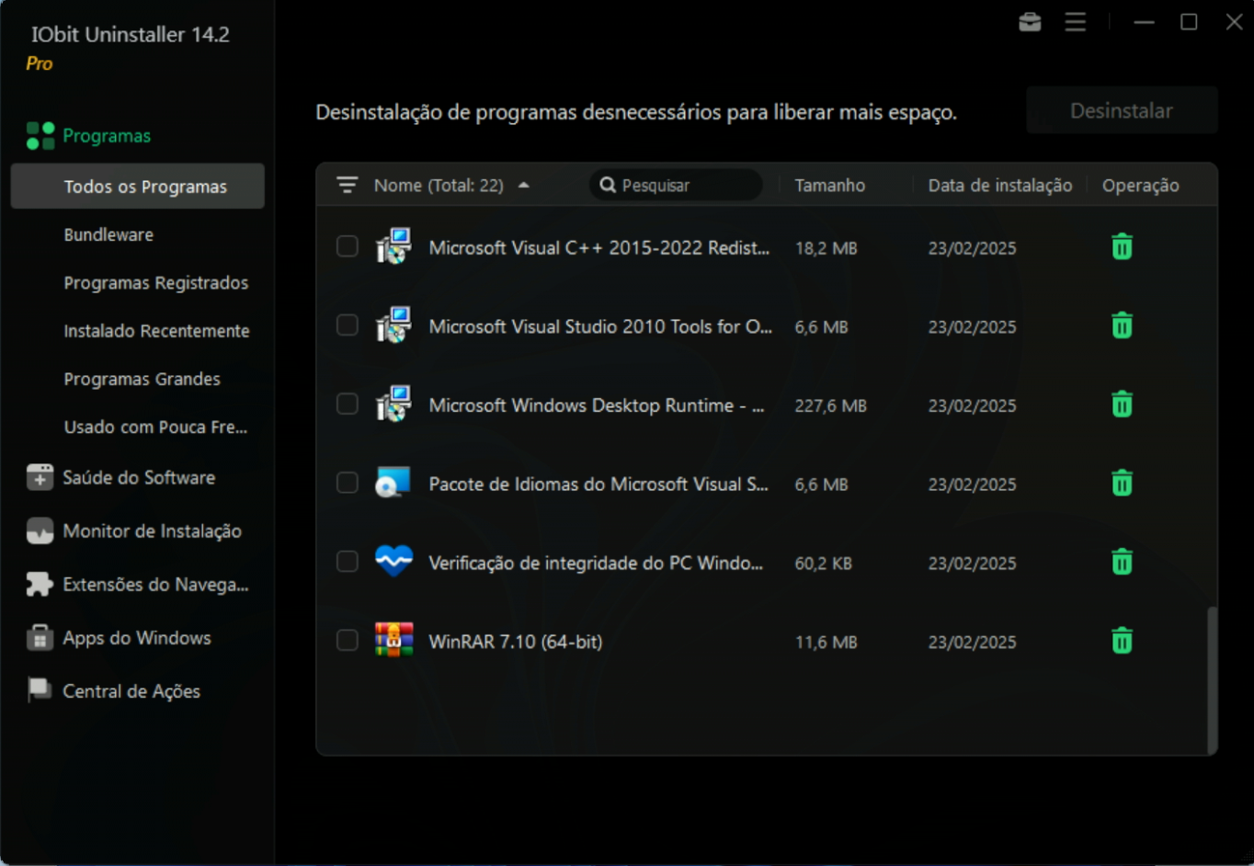Click the Central de Ações flag icon
The height and width of the screenshot is (866, 1254).
(40, 690)
